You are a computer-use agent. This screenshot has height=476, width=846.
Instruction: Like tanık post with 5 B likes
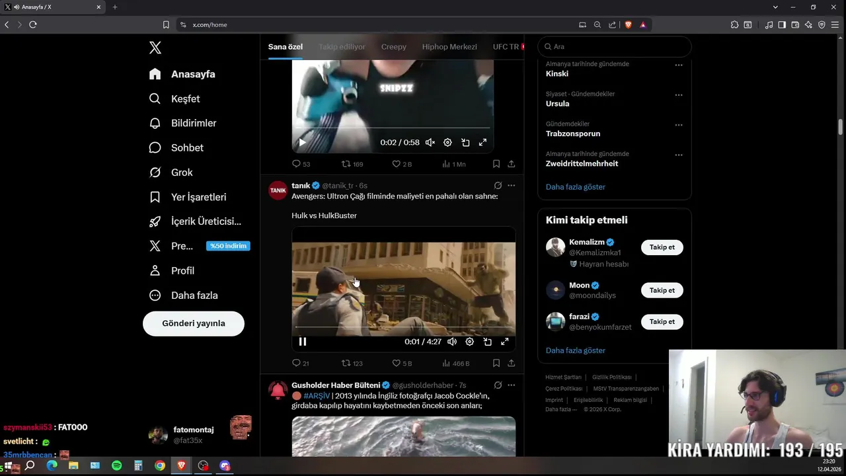coord(402,363)
